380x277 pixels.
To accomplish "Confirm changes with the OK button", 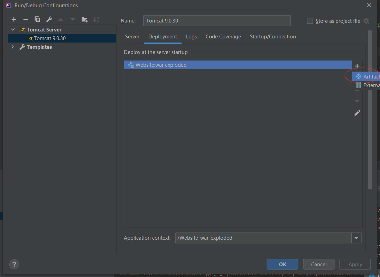I will tap(282, 264).
